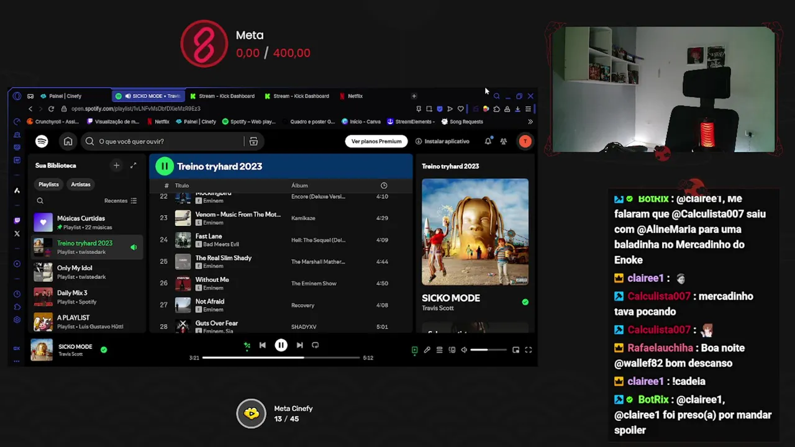
Task: Go back in the browser
Action: (30, 109)
